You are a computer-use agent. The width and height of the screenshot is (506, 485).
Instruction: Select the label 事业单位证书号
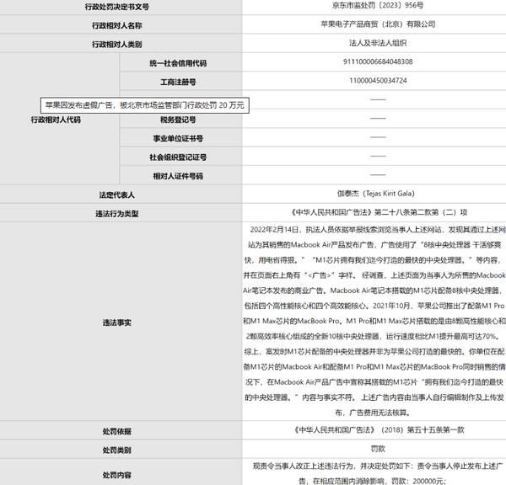[x=178, y=139]
